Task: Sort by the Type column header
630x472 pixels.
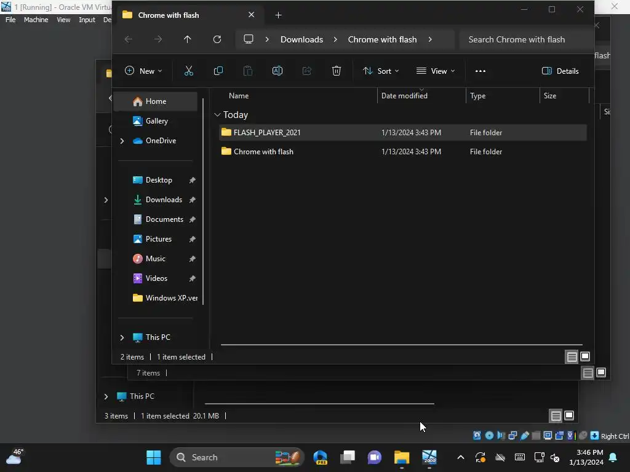Action: [x=477, y=96]
